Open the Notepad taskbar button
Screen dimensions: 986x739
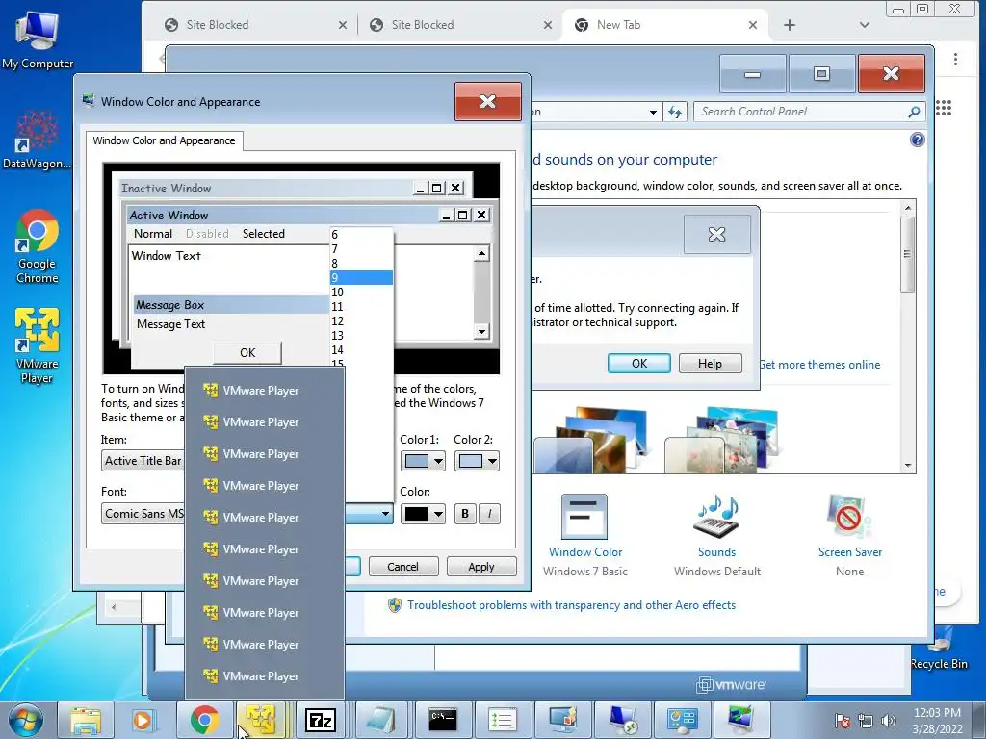[x=381, y=720]
